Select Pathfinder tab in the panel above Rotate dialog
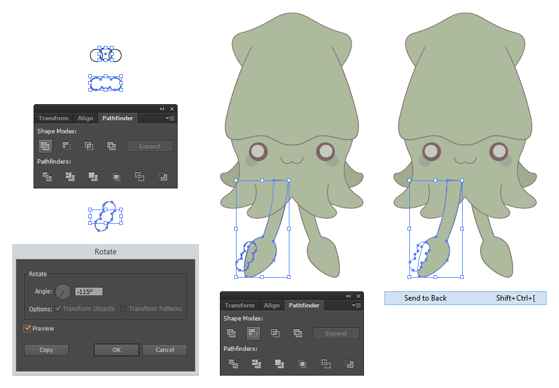This screenshot has height=388, width=559. (117, 118)
